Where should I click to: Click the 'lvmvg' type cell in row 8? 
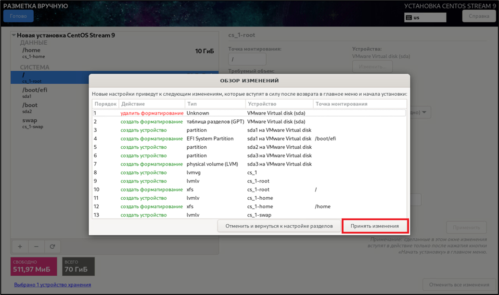(193, 172)
